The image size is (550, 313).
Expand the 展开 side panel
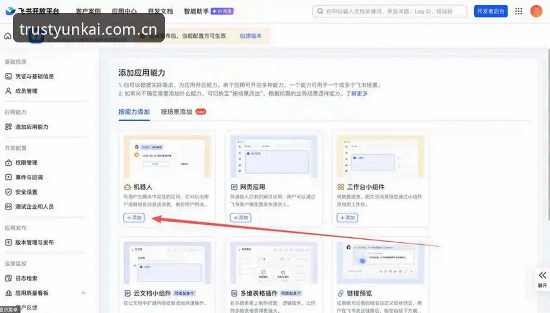click(x=542, y=279)
